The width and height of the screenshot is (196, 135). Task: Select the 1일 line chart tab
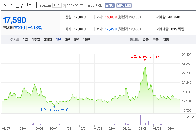click(x=25, y=39)
